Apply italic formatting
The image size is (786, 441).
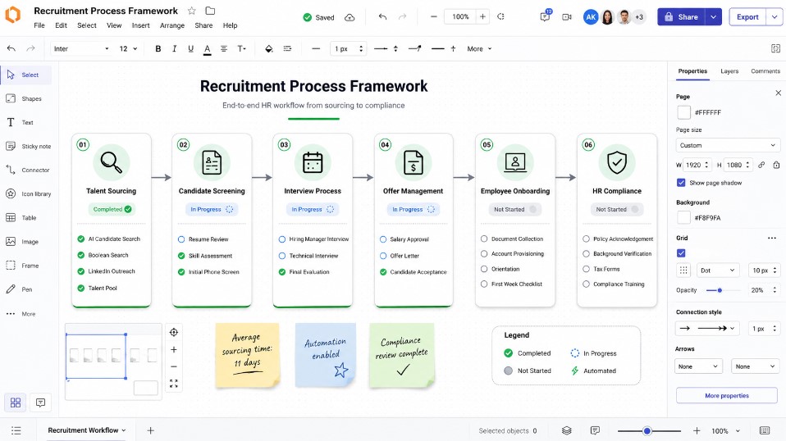pos(174,48)
